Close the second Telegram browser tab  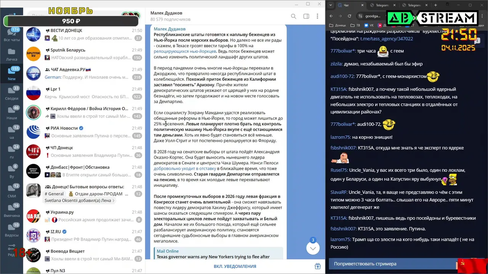pos(426,5)
